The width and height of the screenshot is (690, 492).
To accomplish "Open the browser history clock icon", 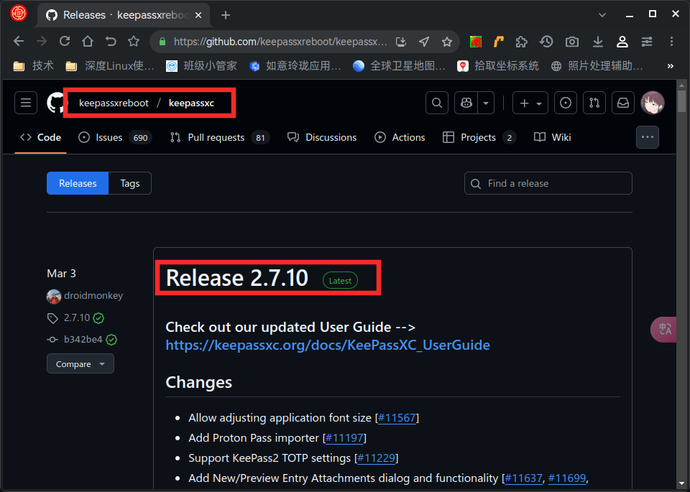I will [x=546, y=42].
